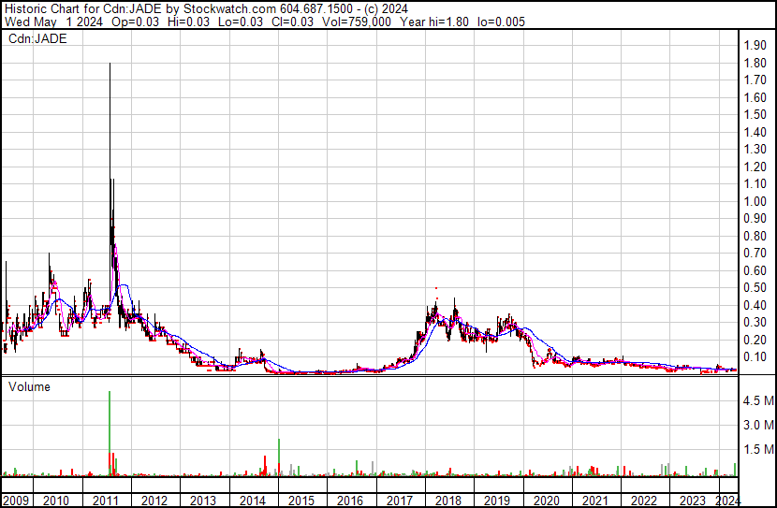Select the 1.5 M volume axis label

[x=758, y=449]
